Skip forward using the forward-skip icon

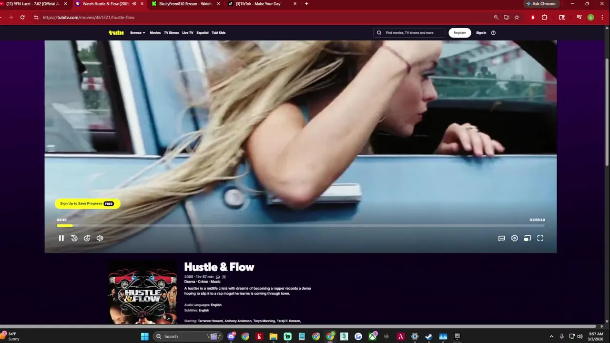coord(87,238)
